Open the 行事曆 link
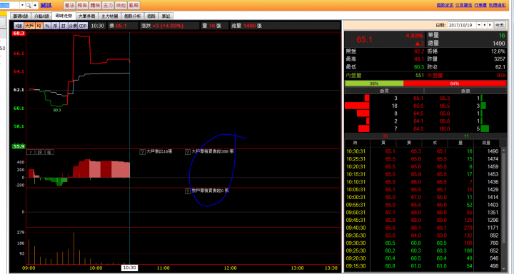The width and height of the screenshot is (514, 274). [480, 5]
